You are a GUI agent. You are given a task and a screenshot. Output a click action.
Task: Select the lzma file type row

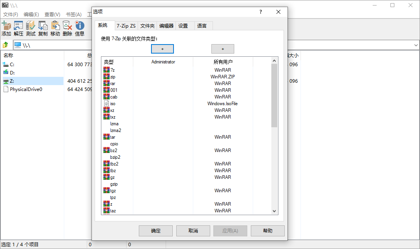(x=114, y=124)
